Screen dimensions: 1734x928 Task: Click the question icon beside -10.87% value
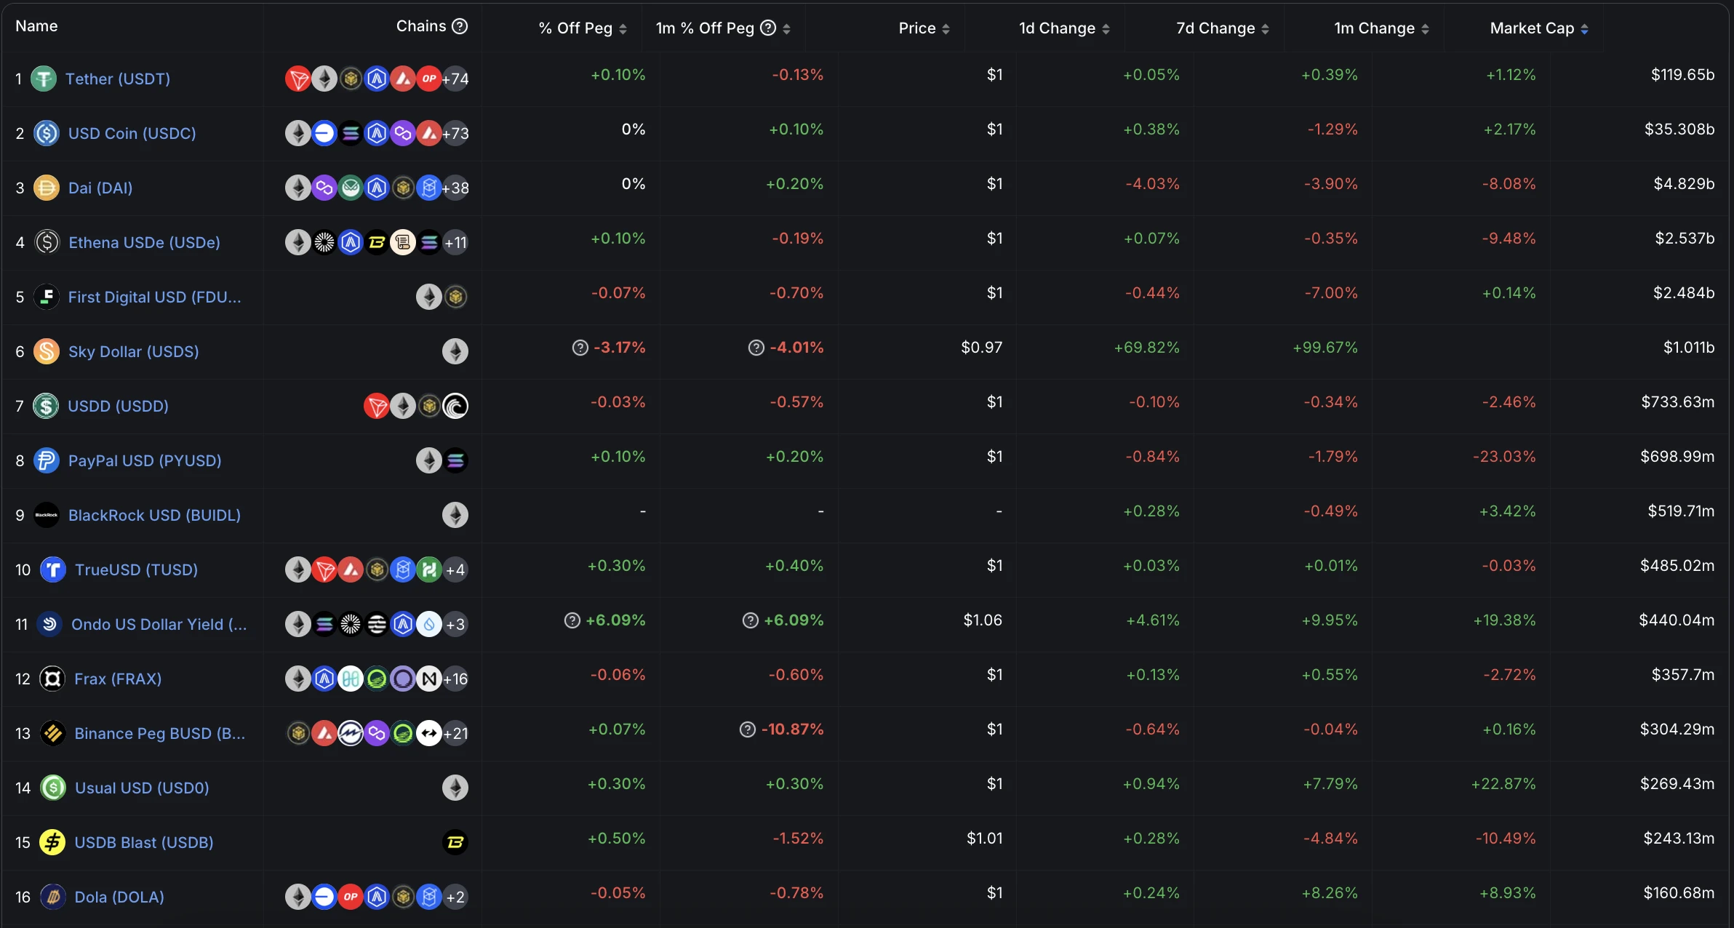pos(748,729)
